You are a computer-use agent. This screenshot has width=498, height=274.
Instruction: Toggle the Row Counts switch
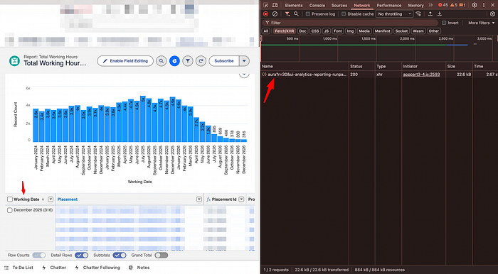(x=39, y=256)
